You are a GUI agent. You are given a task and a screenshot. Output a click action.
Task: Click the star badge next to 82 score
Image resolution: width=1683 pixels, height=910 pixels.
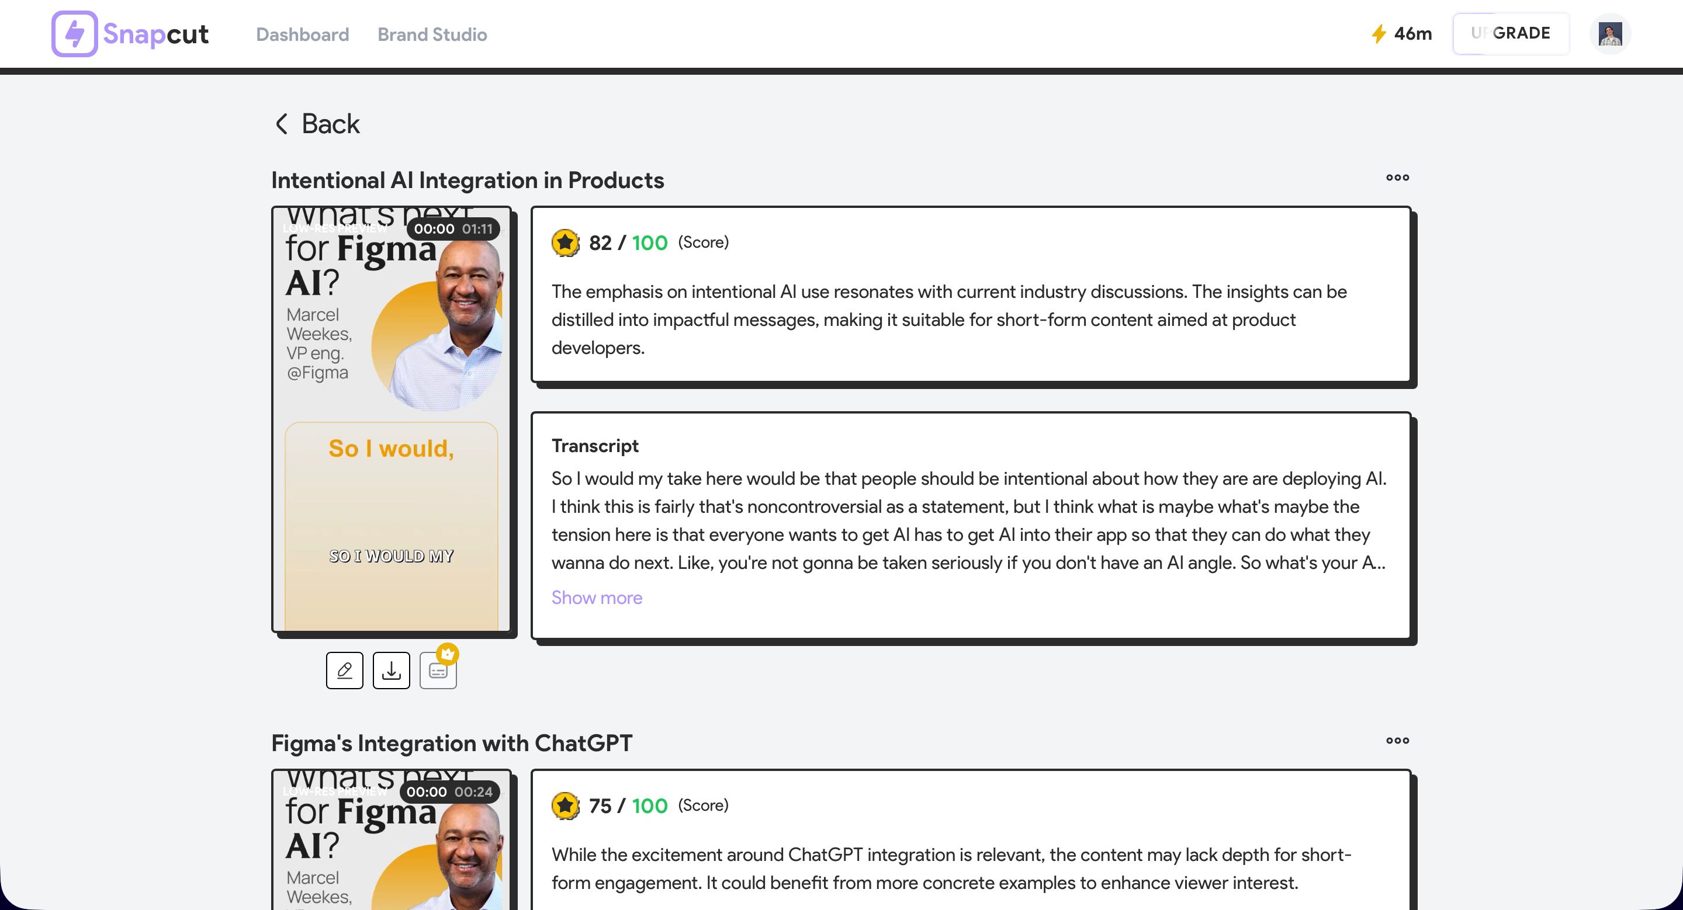(565, 243)
